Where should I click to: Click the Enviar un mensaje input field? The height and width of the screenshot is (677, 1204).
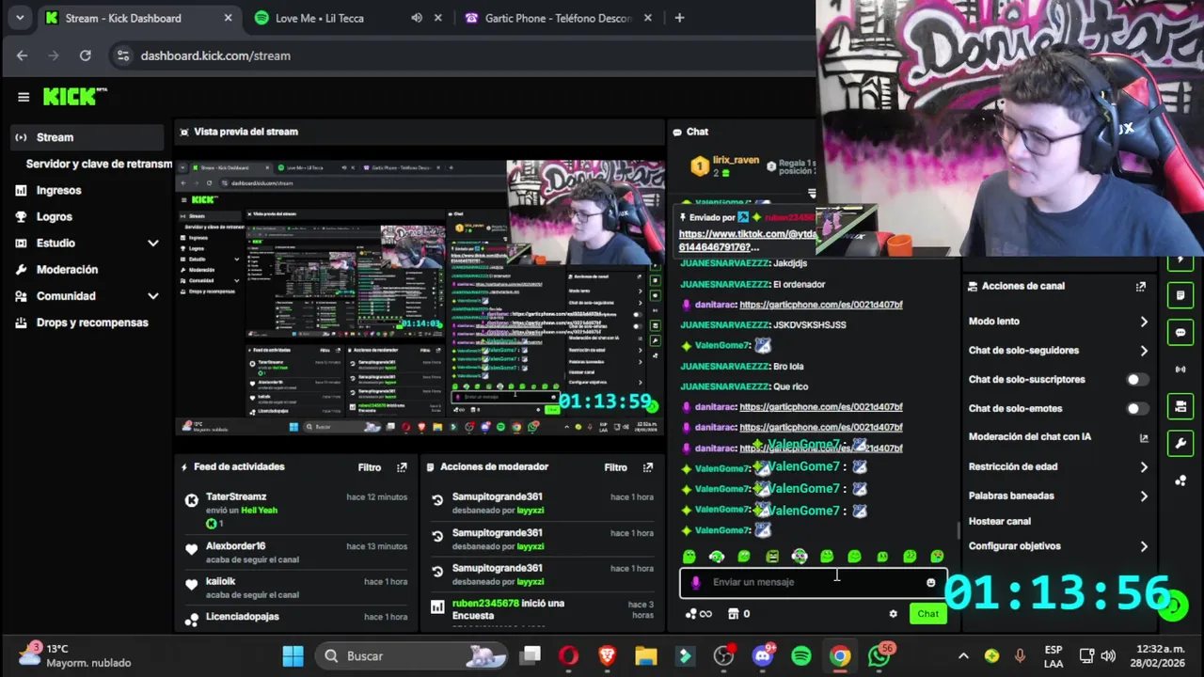[814, 582]
